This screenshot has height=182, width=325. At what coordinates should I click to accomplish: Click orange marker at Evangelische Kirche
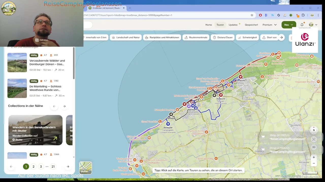206,132
